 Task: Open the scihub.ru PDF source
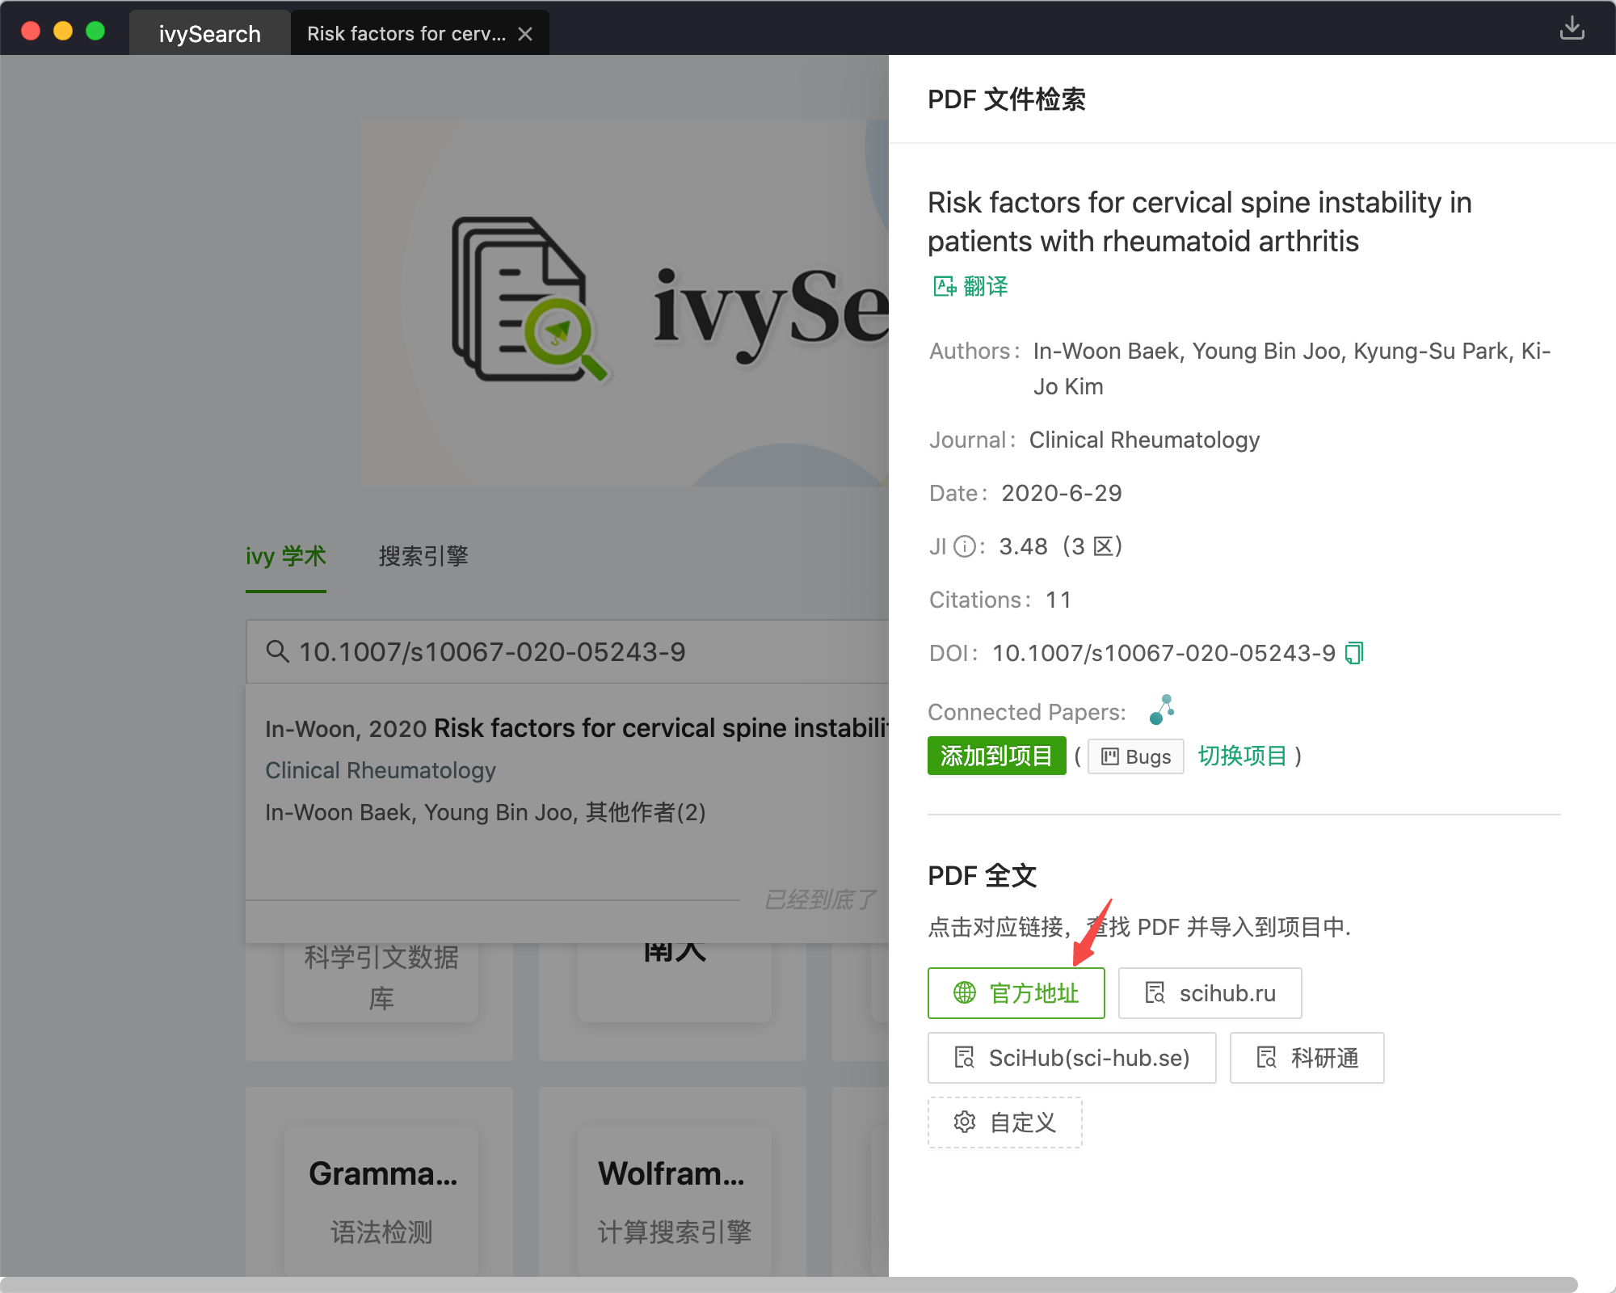1210,993
